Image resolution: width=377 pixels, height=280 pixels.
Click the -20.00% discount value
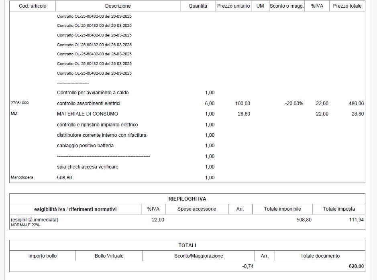pos(294,103)
